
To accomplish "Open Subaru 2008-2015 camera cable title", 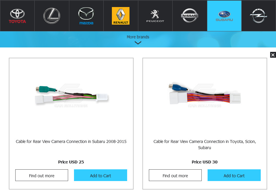I will (x=71, y=141).
